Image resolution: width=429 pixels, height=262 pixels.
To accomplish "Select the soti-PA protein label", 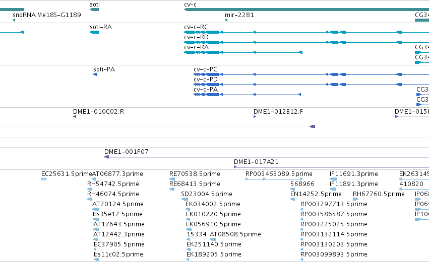I will coord(104,69).
